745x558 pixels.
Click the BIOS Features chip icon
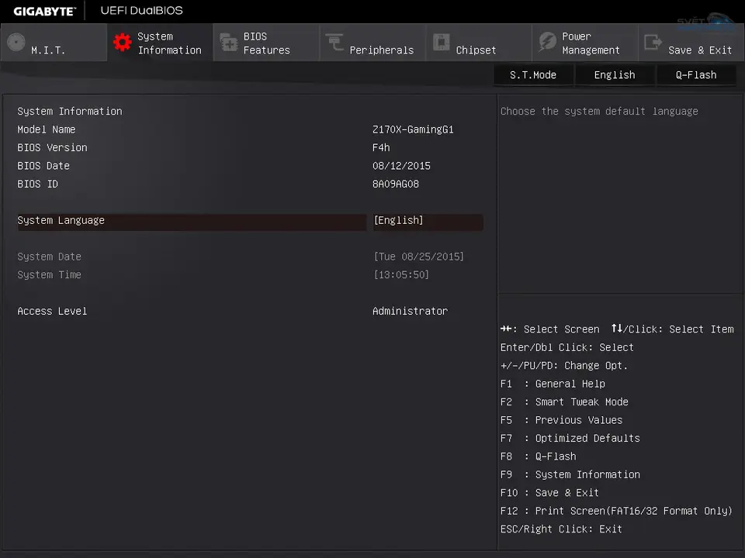click(x=229, y=43)
